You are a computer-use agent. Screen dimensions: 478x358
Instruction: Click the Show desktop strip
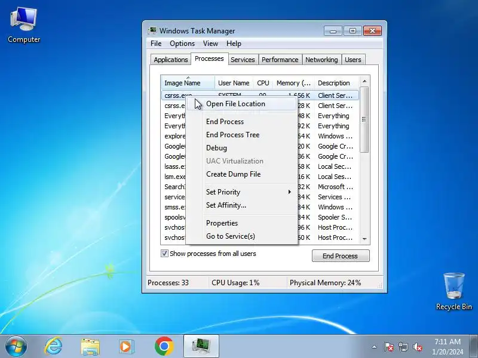473,347
